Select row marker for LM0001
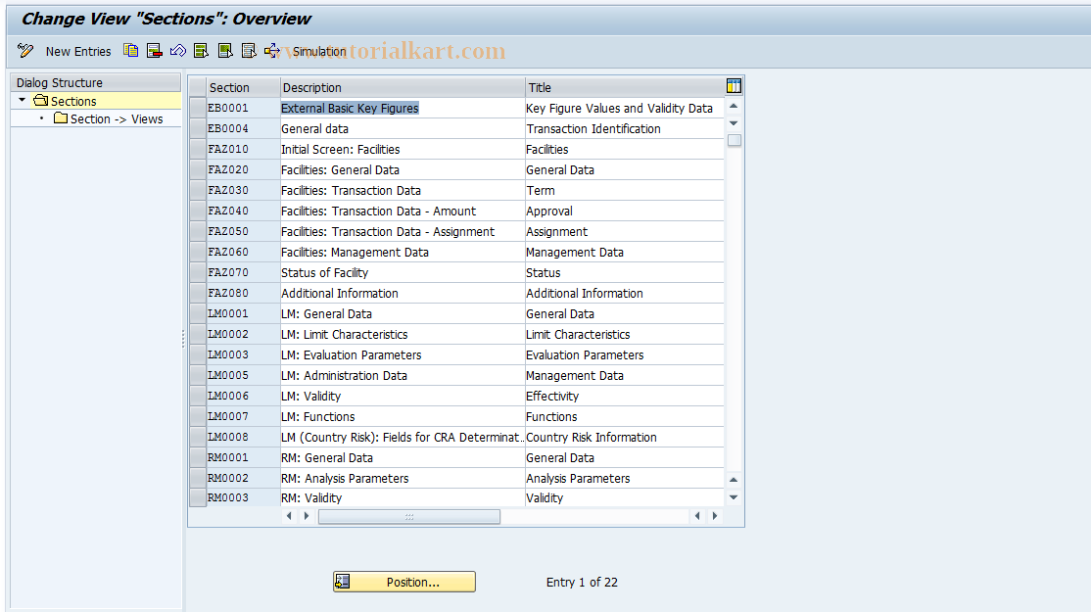The width and height of the screenshot is (1091, 612). click(198, 313)
